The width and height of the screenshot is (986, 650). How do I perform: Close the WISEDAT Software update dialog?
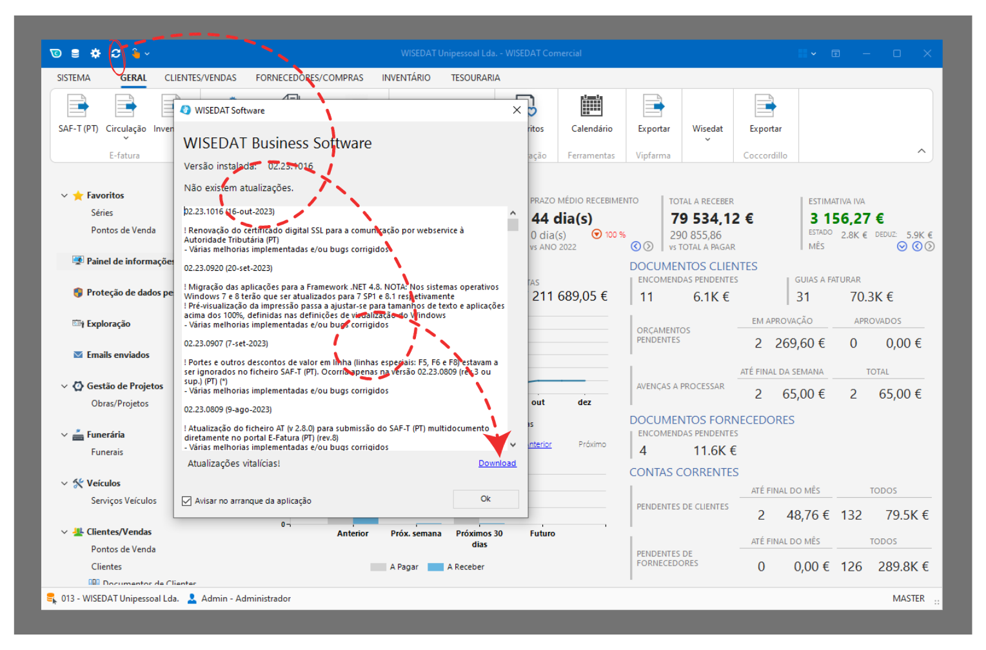pos(517,110)
